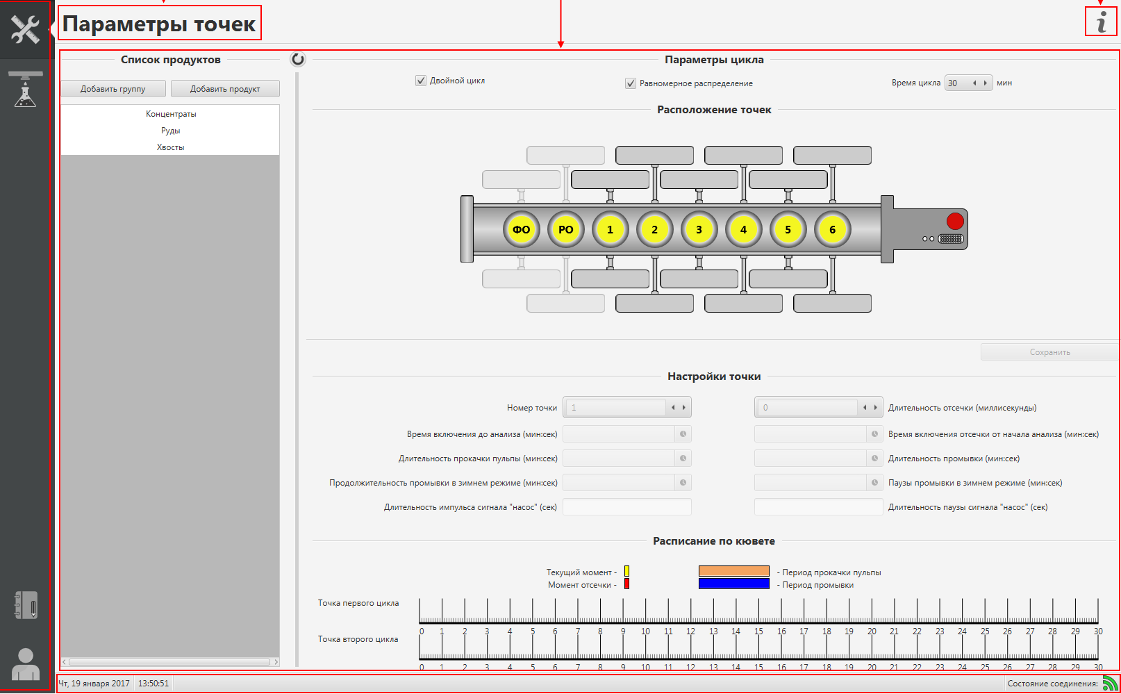Image resolution: width=1121 pixels, height=694 pixels.
Task: Click the refresh icon beside product list
Action: coord(298,59)
